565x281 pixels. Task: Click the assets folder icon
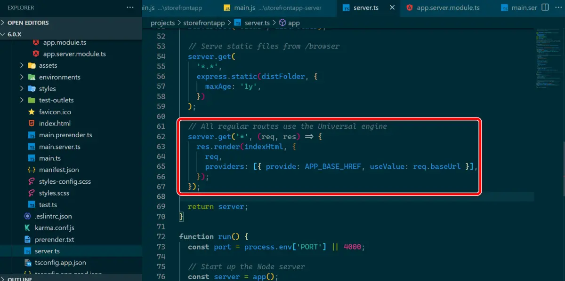[x=32, y=65]
